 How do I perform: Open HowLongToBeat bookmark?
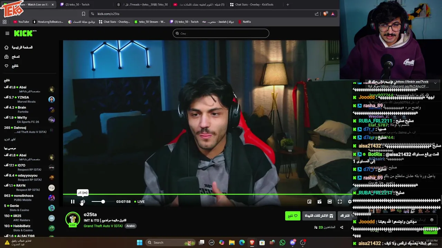pyautogui.click(x=48, y=22)
